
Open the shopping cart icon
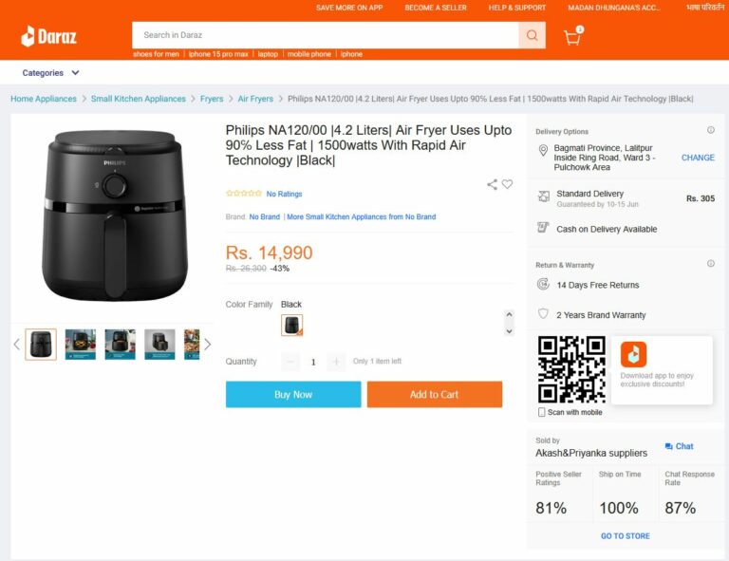pyautogui.click(x=572, y=37)
